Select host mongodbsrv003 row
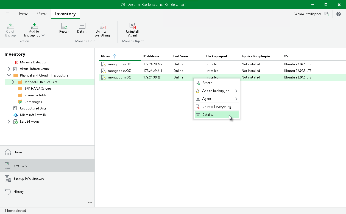The width and height of the screenshot is (346, 214). 222,77
